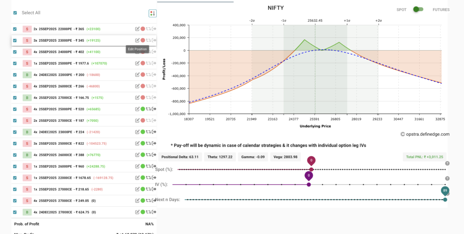Click help icon next to IV slider

[x=447, y=179]
